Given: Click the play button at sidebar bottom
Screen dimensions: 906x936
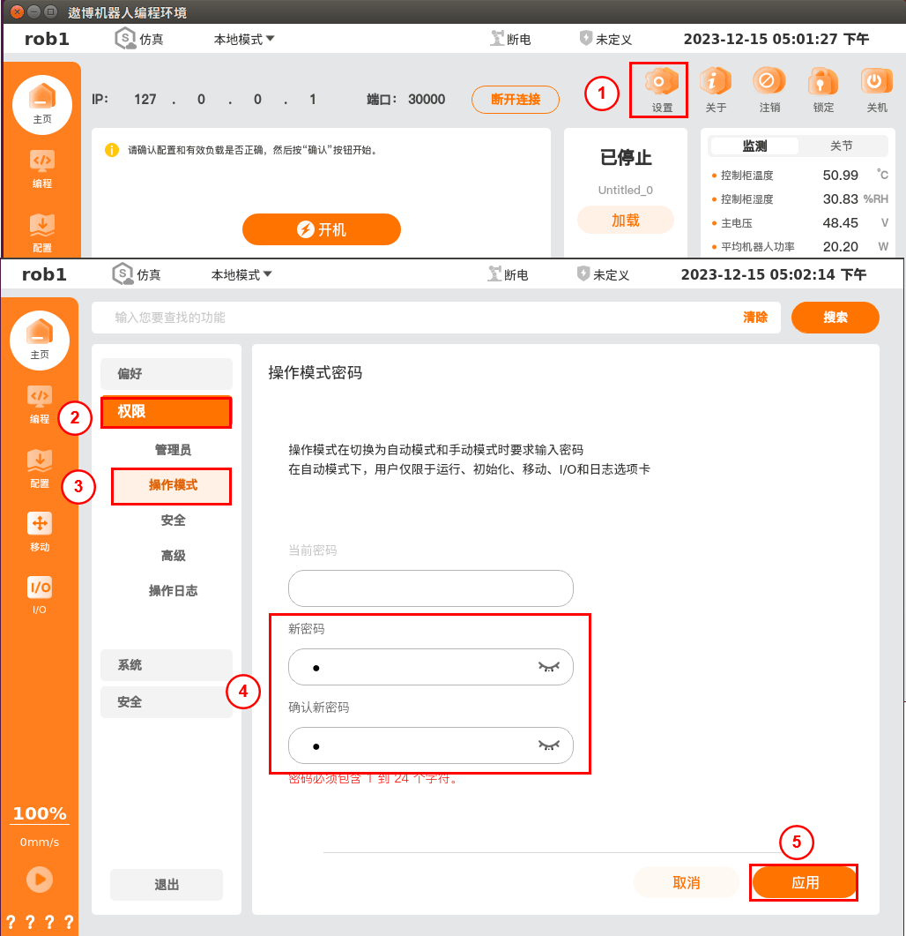Looking at the screenshot, I should 40,880.
